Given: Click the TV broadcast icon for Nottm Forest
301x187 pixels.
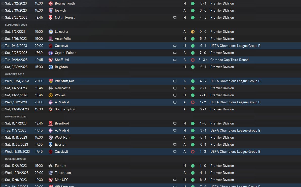Looking at the screenshot, I should (175, 18).
